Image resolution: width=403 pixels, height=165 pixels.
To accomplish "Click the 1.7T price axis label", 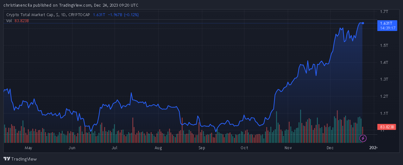I will click(x=384, y=11).
